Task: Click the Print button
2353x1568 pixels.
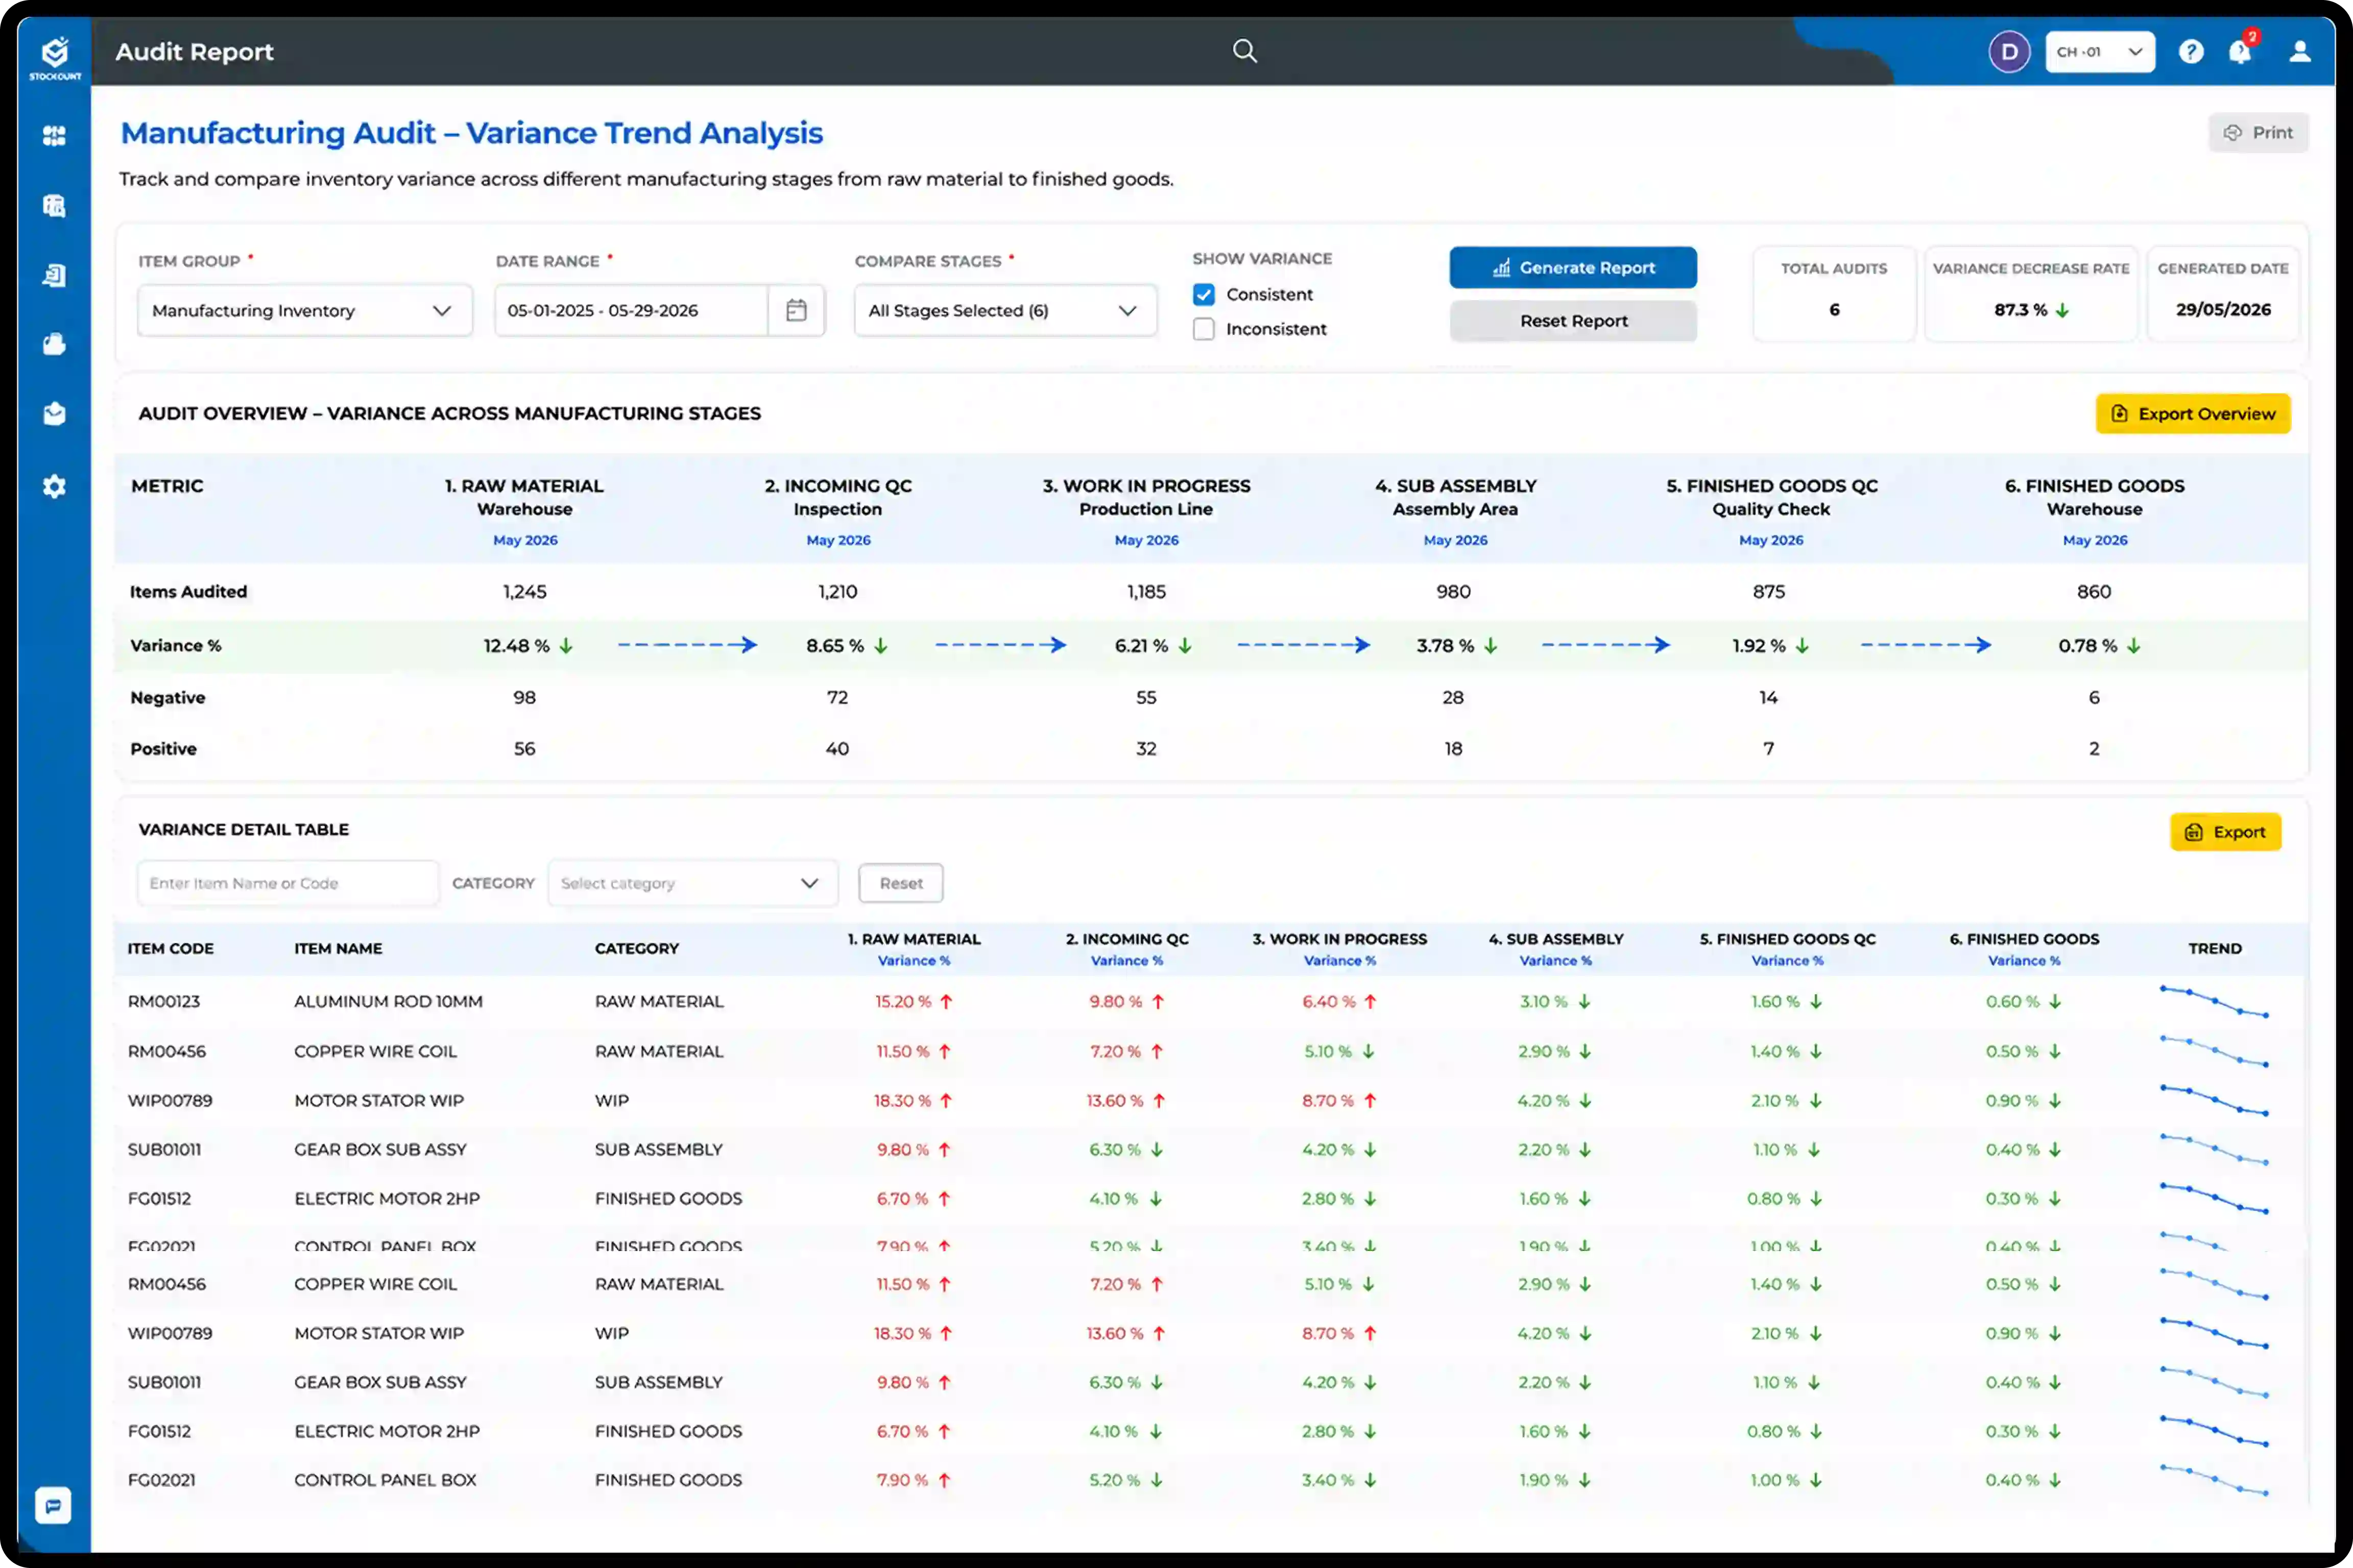Action: coord(2258,133)
